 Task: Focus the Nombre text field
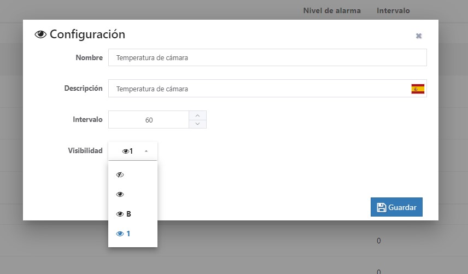coord(267,57)
